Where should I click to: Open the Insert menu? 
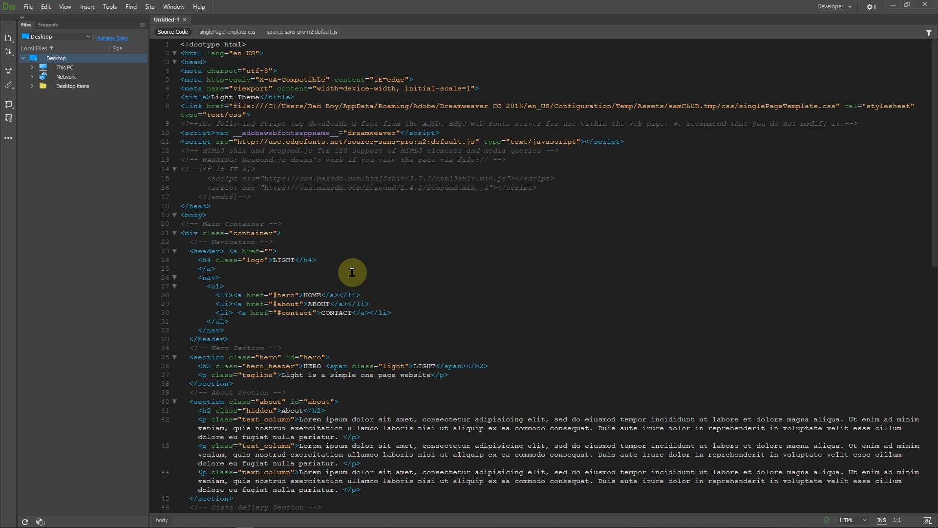click(x=87, y=7)
